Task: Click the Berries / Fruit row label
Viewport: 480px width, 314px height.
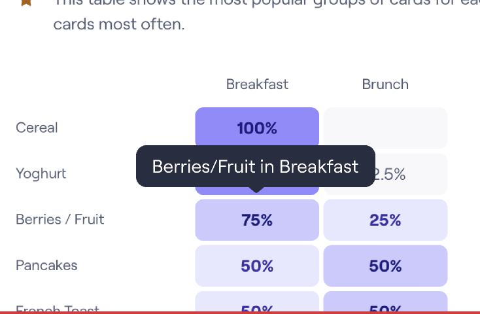Action: [60, 219]
